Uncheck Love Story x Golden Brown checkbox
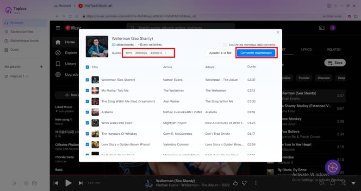Screen dimensions: 361x191 tap(87, 144)
